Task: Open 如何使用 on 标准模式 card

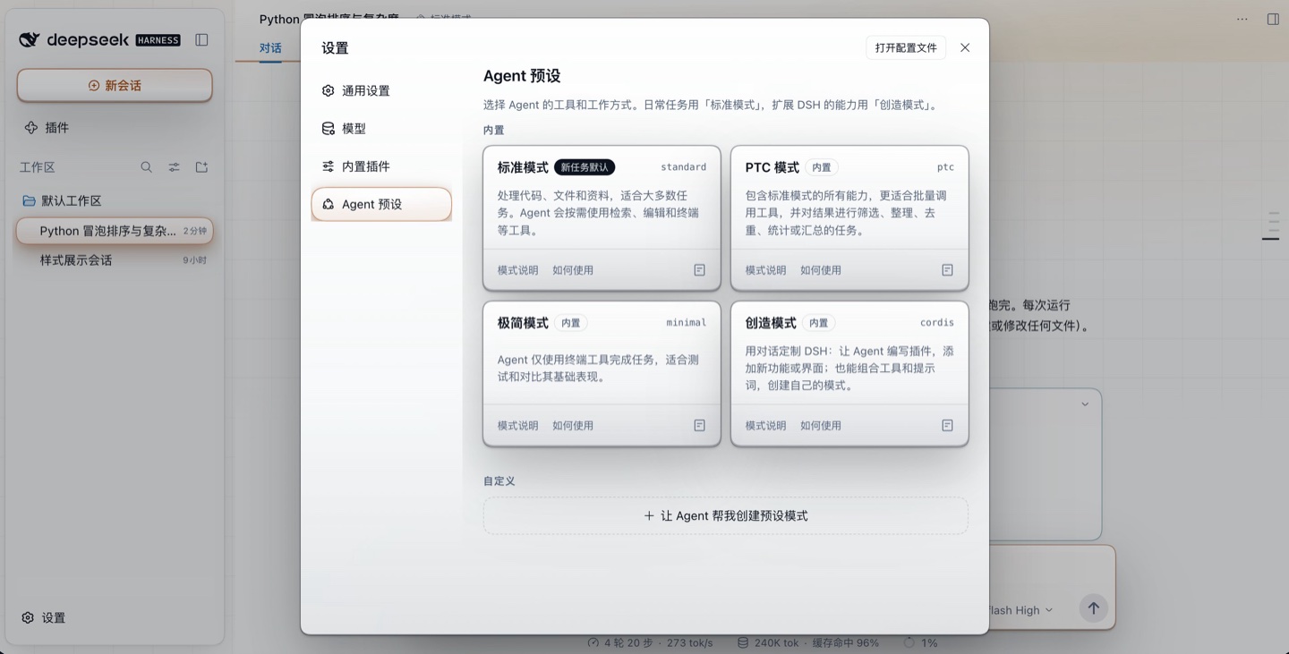Action: (x=573, y=270)
